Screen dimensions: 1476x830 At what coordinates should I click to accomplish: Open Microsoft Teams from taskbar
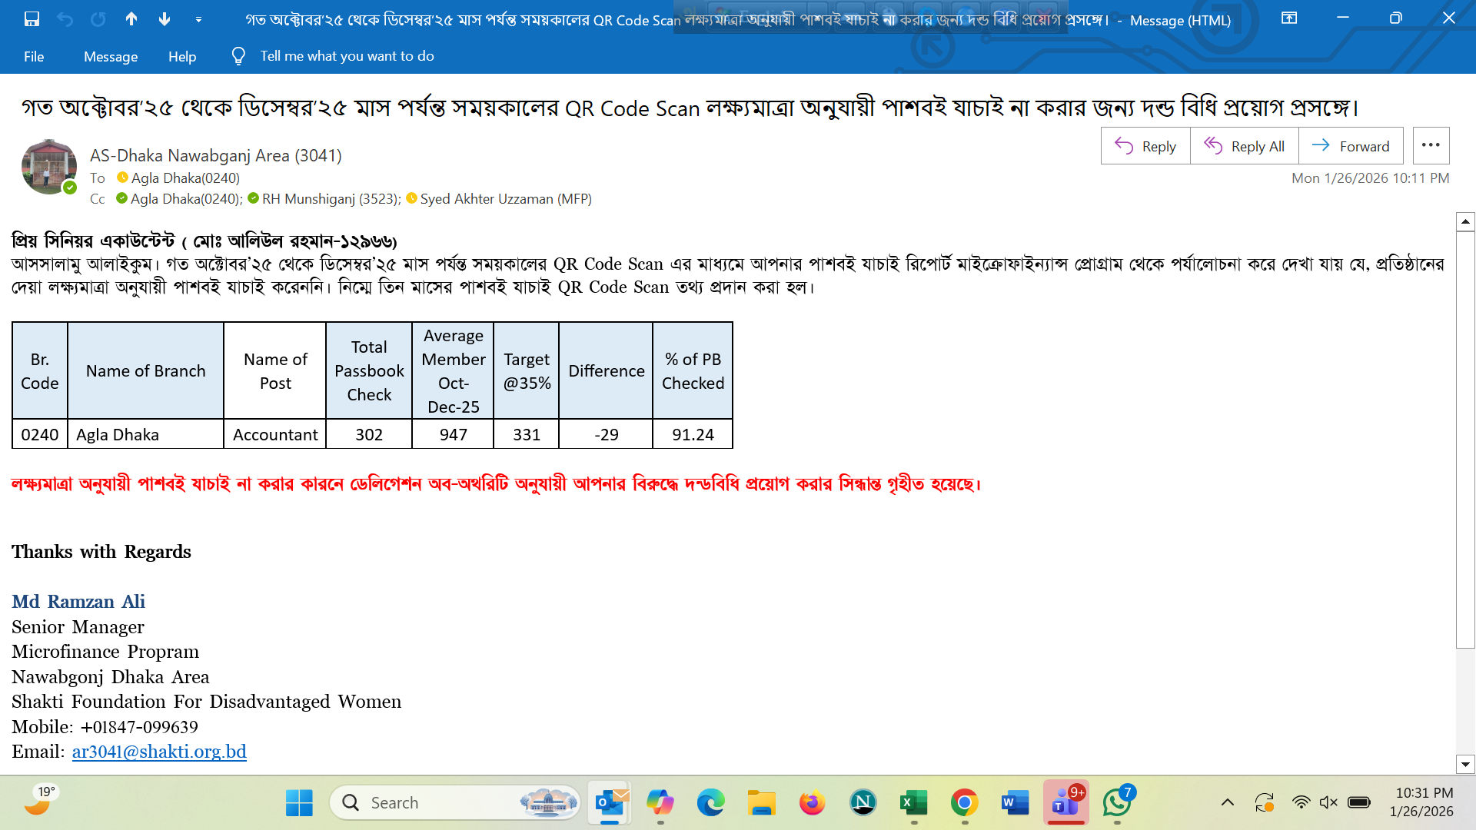tap(1065, 803)
